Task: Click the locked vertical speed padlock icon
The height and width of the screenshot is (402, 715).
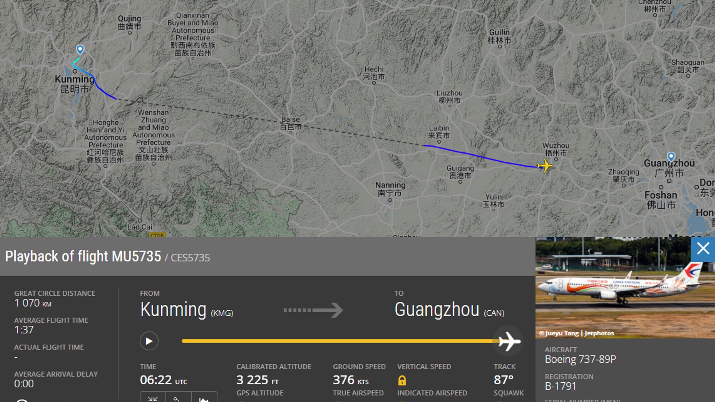Action: click(402, 380)
